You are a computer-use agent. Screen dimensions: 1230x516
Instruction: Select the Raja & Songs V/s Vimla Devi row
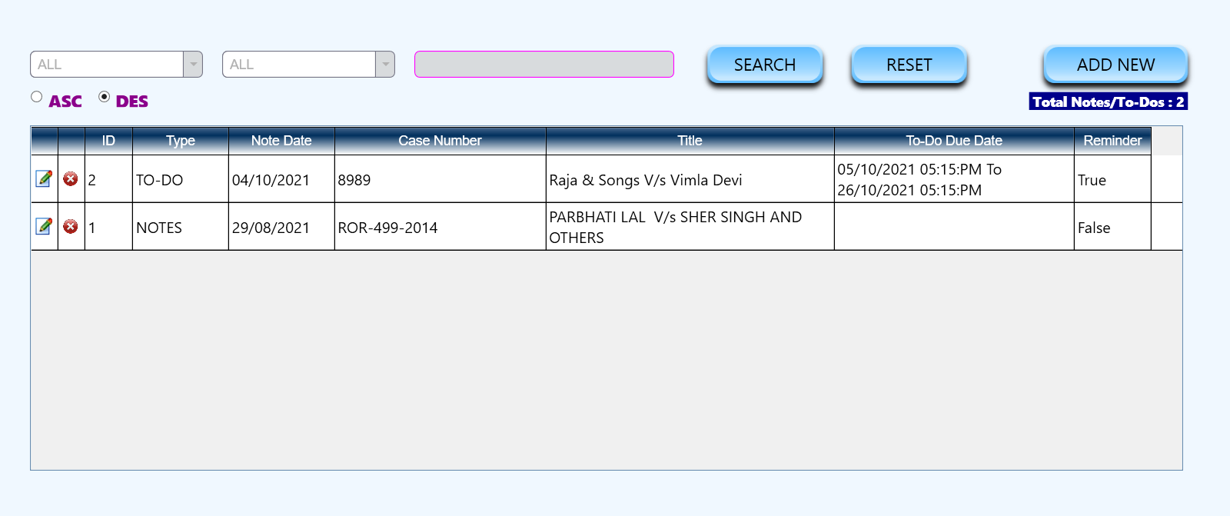pyautogui.click(x=645, y=180)
